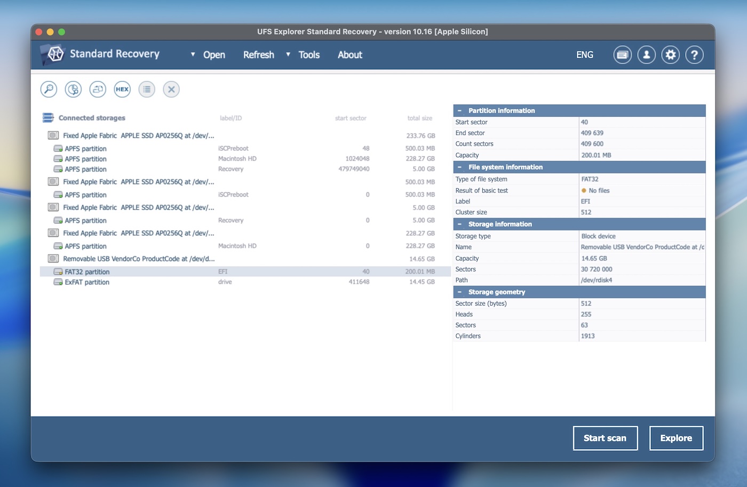The width and height of the screenshot is (747, 487).
Task: Open the HEX viewer icon
Action: pos(122,89)
